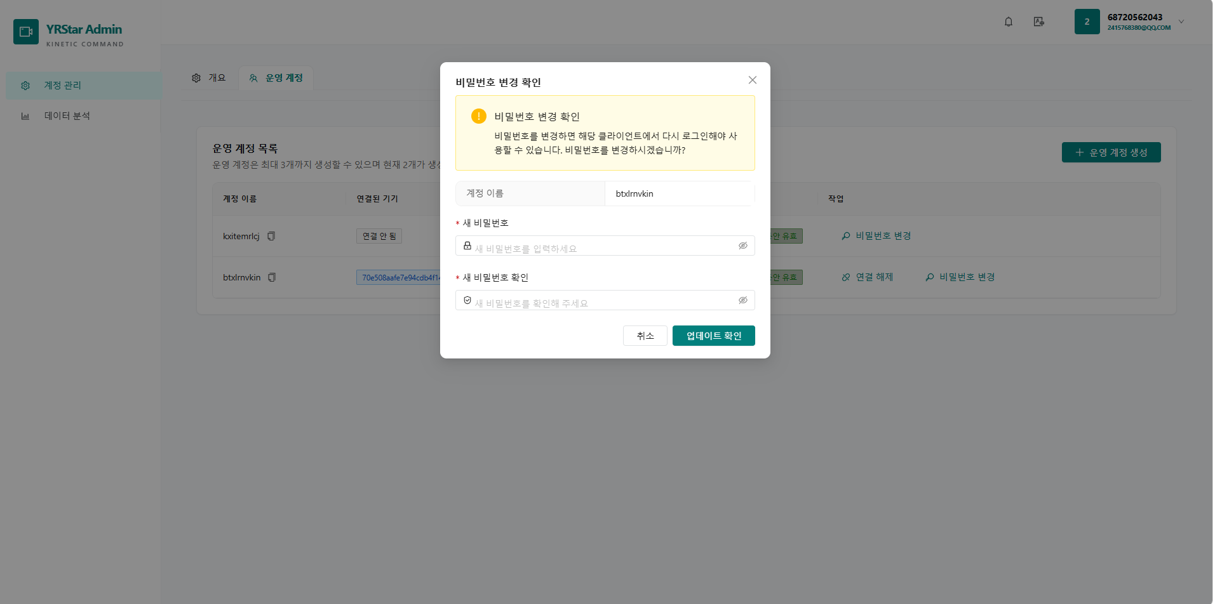Click the user ID 68720562043

tap(1134, 17)
